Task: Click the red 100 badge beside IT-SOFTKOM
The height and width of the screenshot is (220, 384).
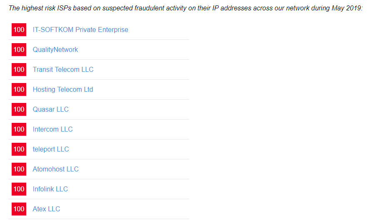Action: 19,30
